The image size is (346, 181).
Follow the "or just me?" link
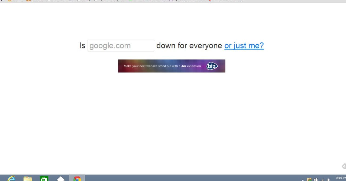(x=244, y=45)
